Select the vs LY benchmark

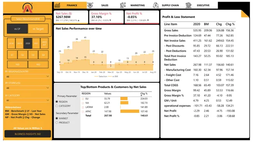[x=17, y=29]
